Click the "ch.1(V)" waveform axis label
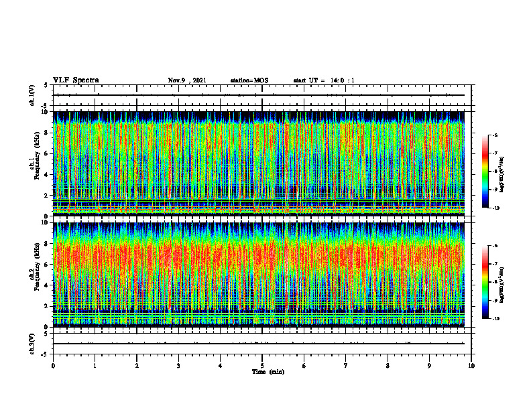The image size is (531, 410). click(32, 95)
